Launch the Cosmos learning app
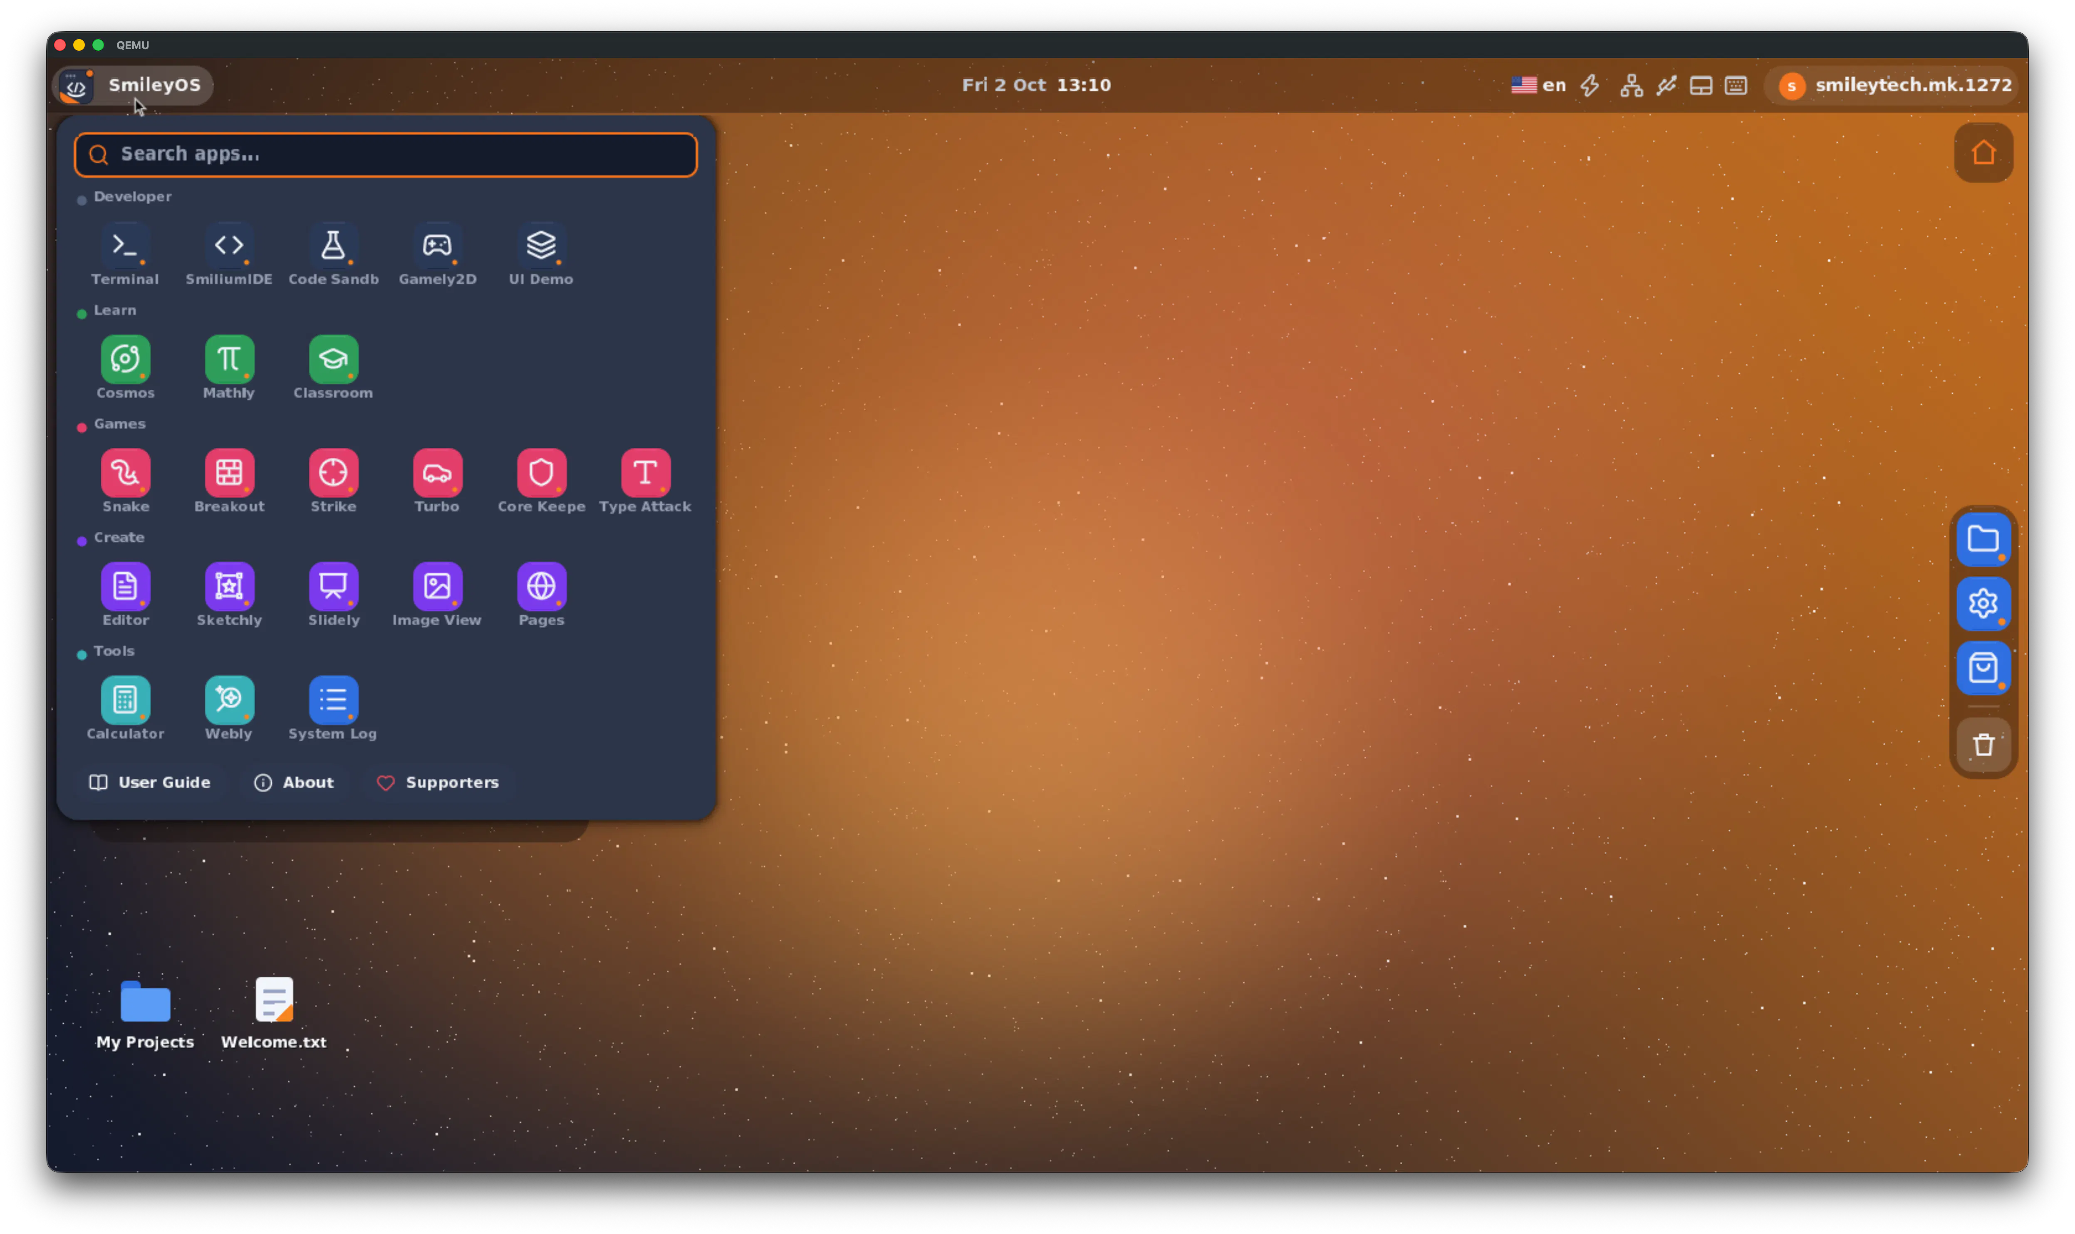Image resolution: width=2075 pixels, height=1234 pixels. coord(125,368)
